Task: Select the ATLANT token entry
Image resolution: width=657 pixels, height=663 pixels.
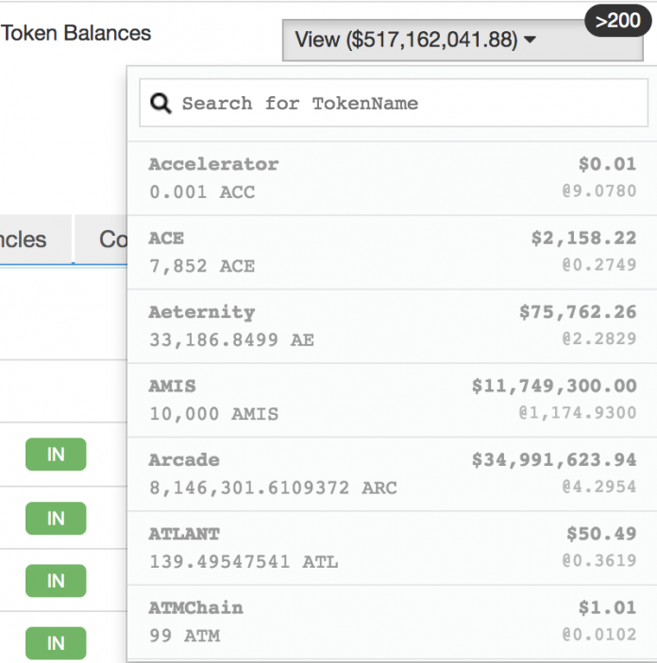Action: pos(392,548)
